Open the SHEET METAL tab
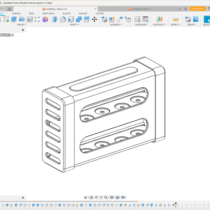Image resolution: width=210 pixels, height=210 pixels. (48, 13)
